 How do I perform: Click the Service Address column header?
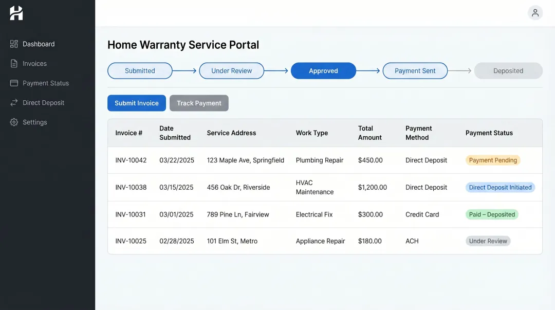click(x=231, y=133)
